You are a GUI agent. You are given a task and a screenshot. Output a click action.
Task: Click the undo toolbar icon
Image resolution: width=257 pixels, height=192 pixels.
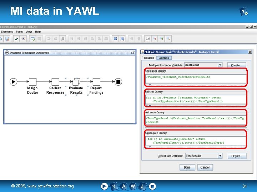pos(49,39)
